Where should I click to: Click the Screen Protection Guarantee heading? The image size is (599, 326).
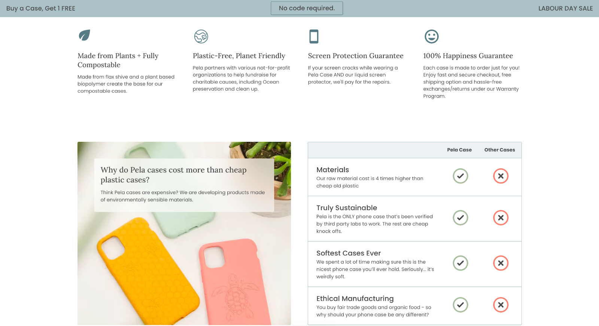[x=356, y=56]
